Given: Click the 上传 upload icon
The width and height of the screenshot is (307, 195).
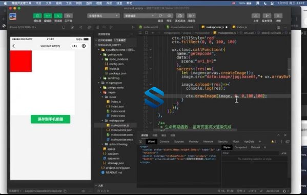Looking at the screenshot, I should point(256,16).
